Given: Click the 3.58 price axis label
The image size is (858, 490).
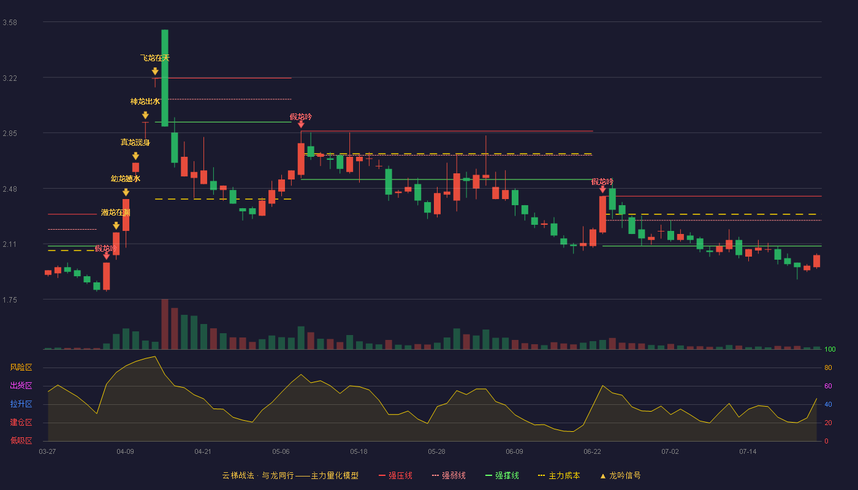Looking at the screenshot, I should (x=10, y=23).
